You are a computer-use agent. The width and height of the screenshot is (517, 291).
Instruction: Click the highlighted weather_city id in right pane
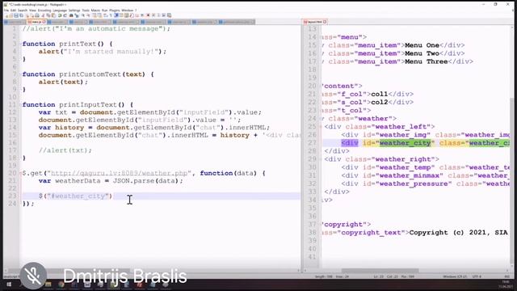click(406, 143)
